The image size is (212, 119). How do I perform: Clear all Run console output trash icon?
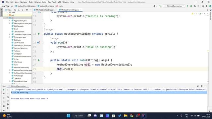pyautogui.click(x=8, y=108)
